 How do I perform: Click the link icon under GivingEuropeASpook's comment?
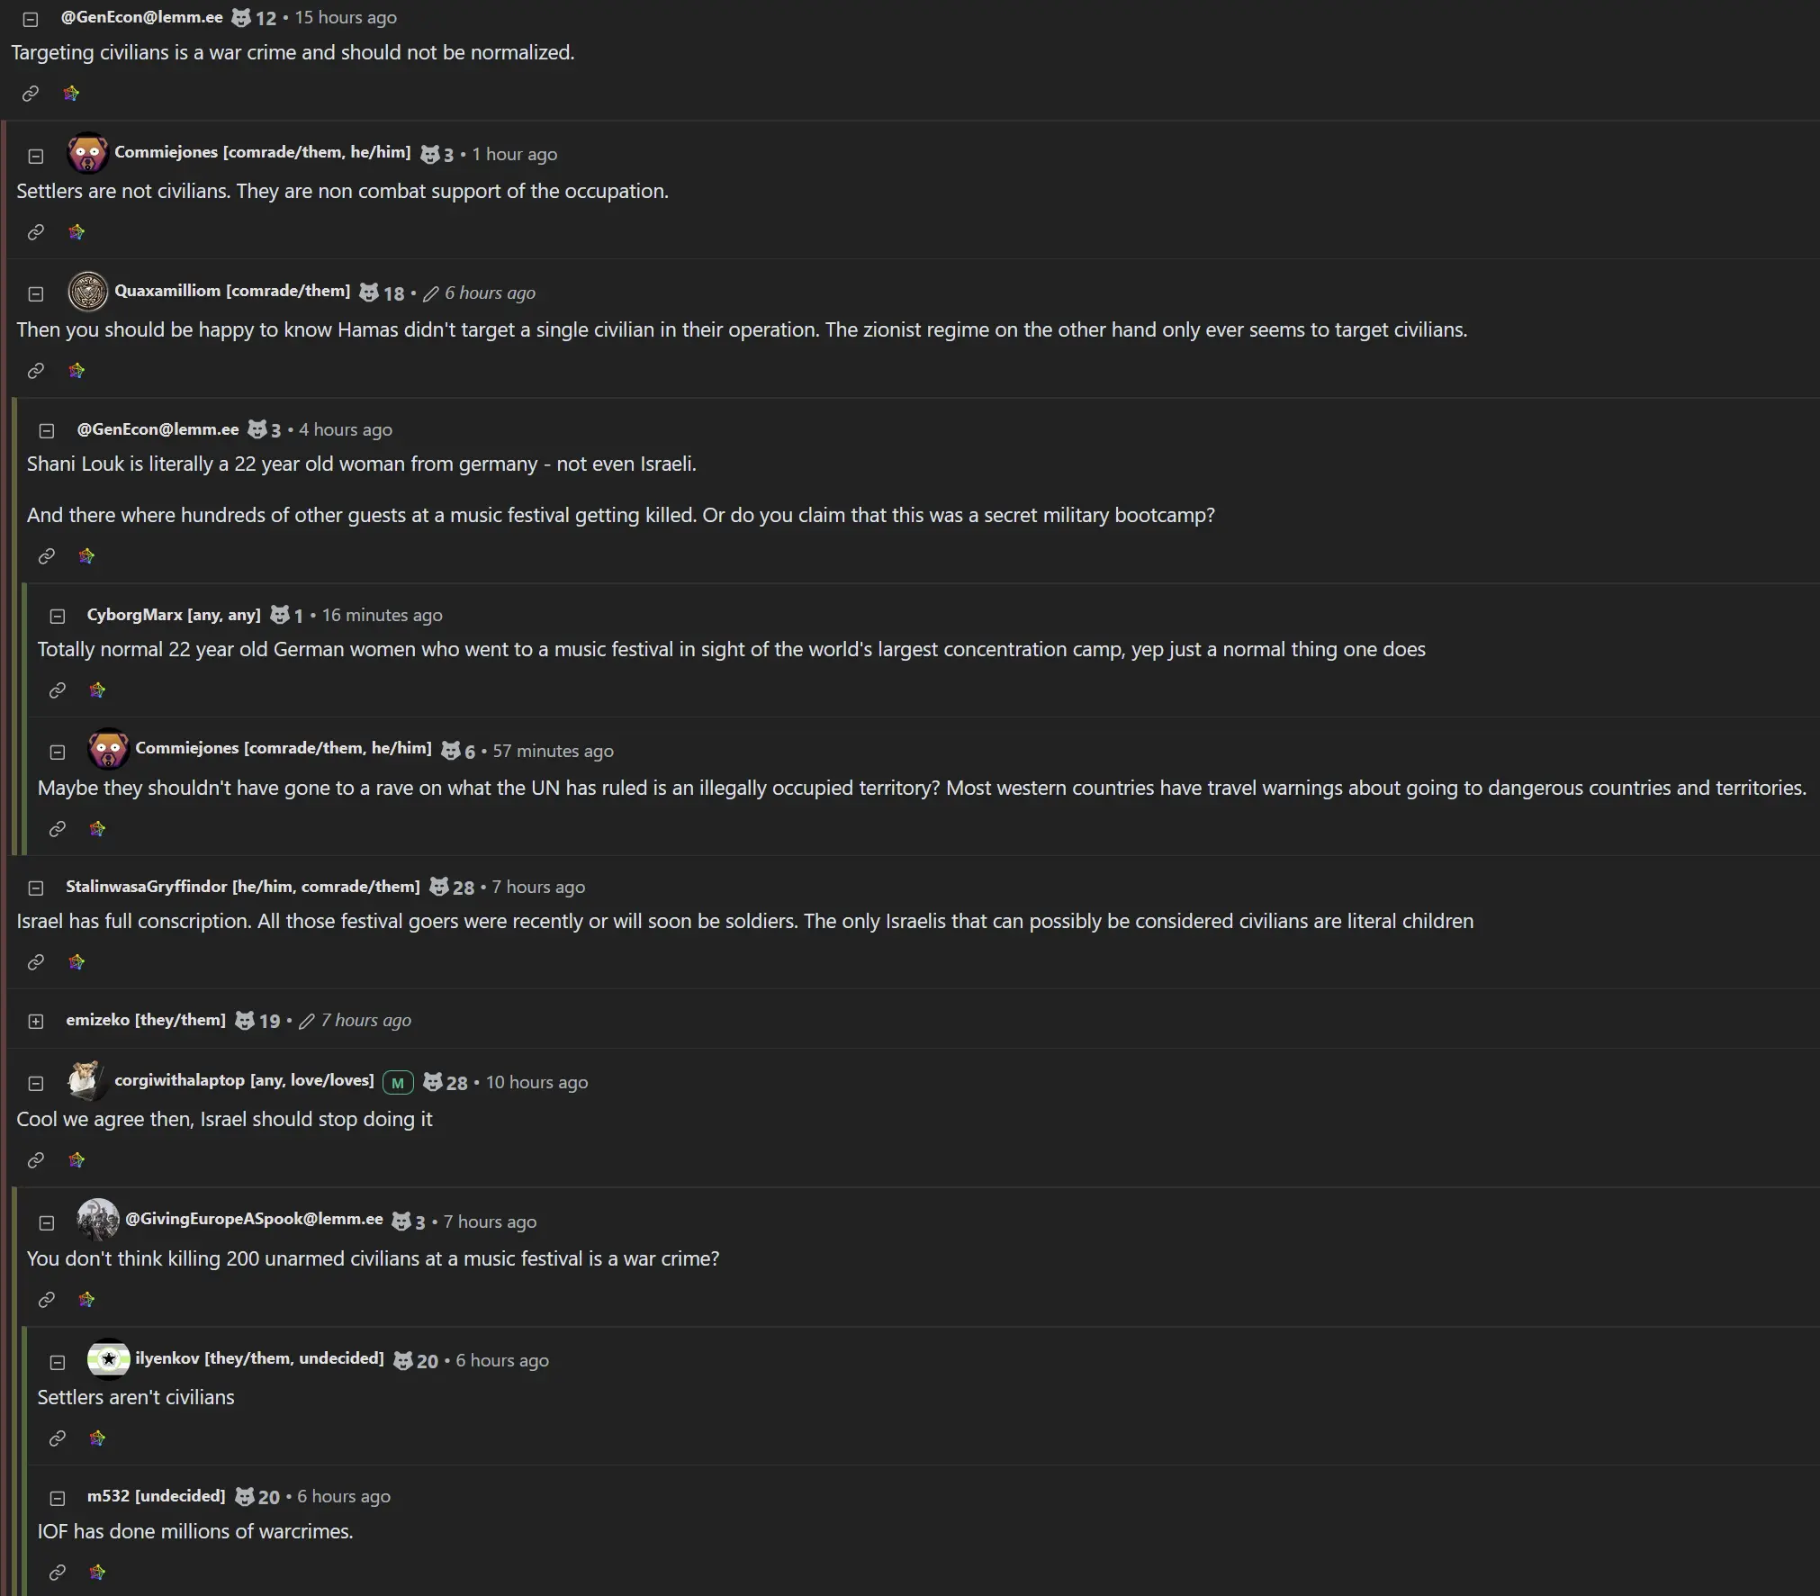point(47,1300)
